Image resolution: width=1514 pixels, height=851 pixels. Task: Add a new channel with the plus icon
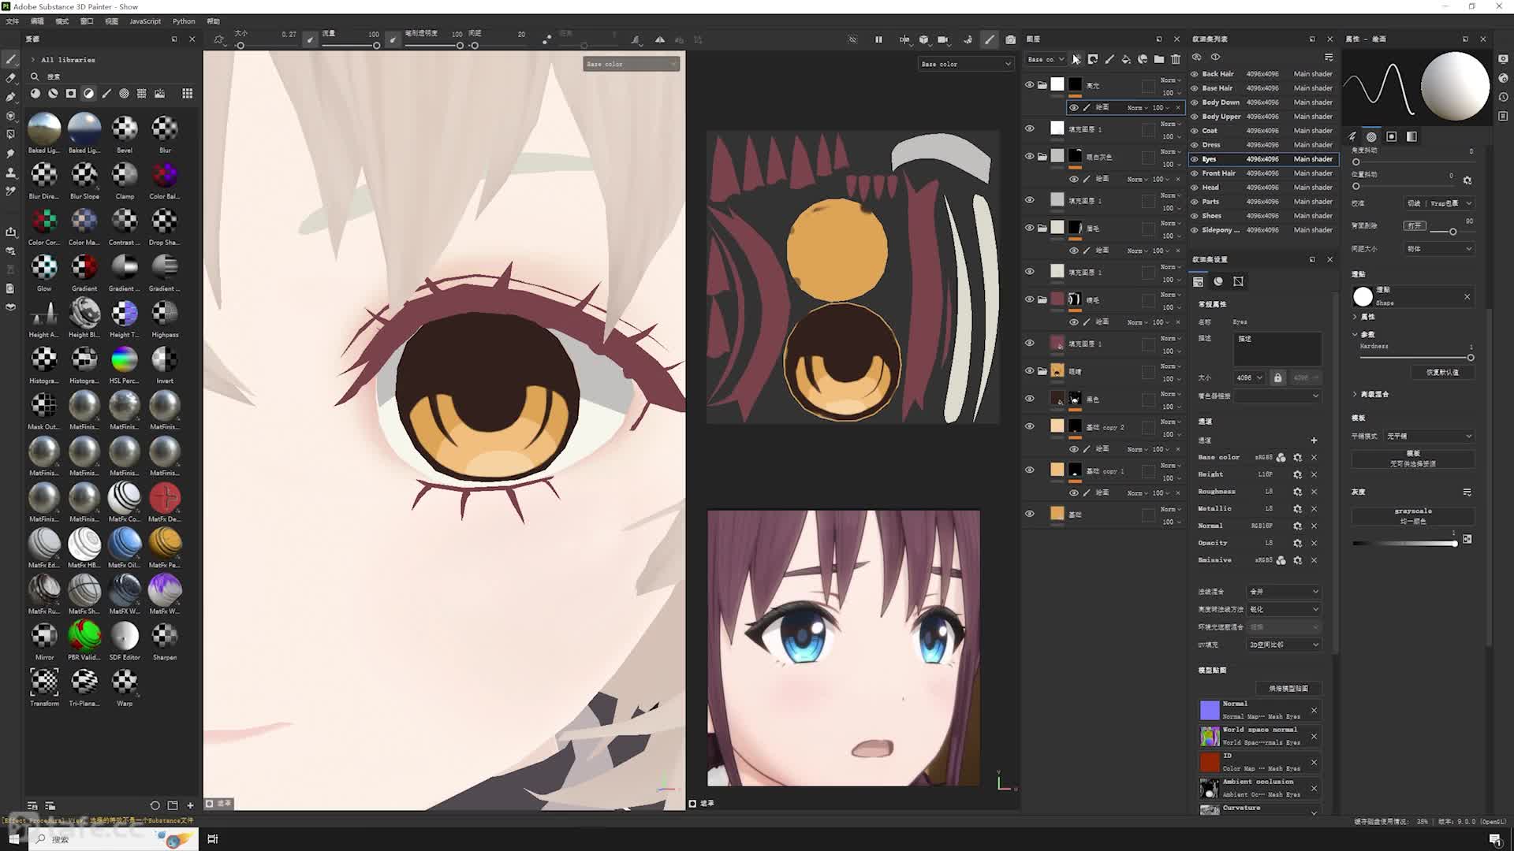(x=1314, y=440)
